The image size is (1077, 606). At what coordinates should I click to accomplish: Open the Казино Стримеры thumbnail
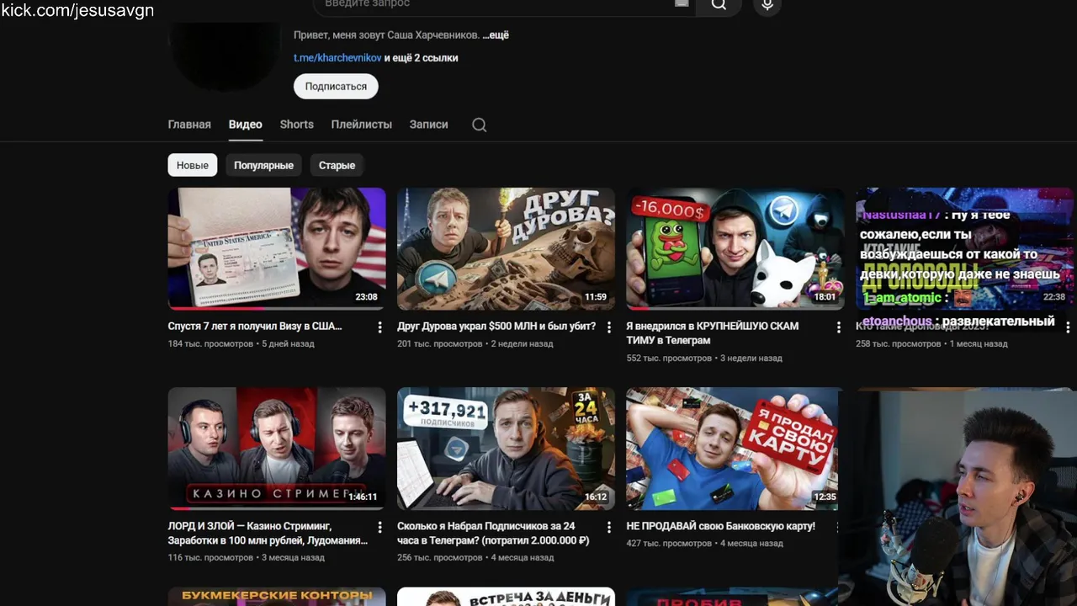click(277, 449)
